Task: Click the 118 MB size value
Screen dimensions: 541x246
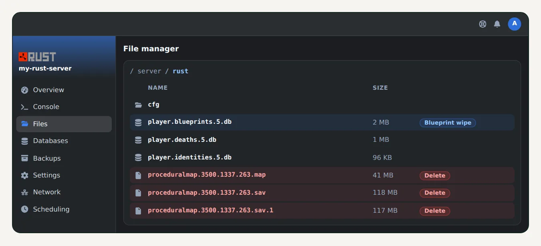Action: tap(385, 193)
